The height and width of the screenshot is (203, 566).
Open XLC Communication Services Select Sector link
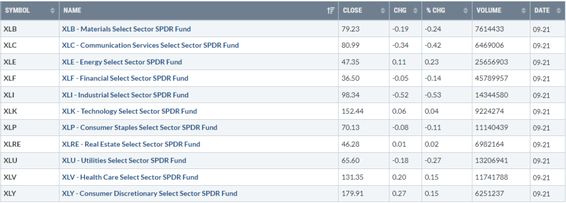point(150,46)
